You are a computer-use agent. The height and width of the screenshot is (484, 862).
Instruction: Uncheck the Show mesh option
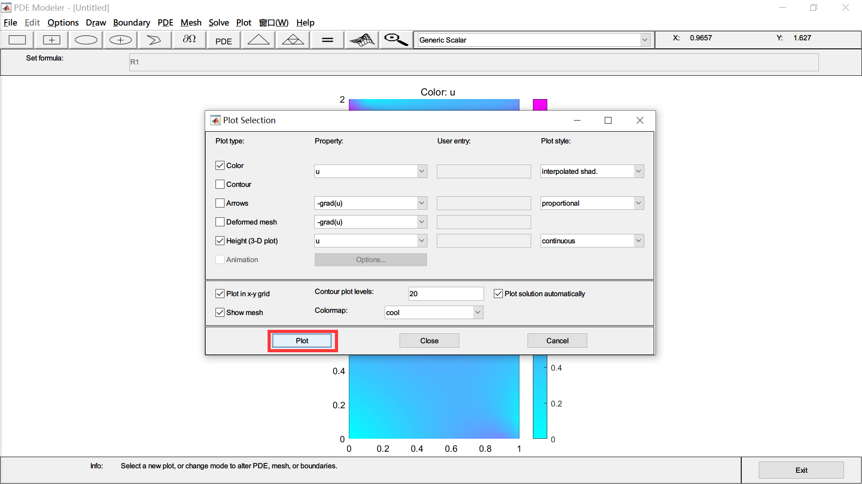click(220, 312)
